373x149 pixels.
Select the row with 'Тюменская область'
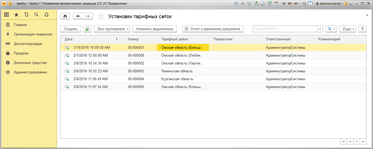177,71
